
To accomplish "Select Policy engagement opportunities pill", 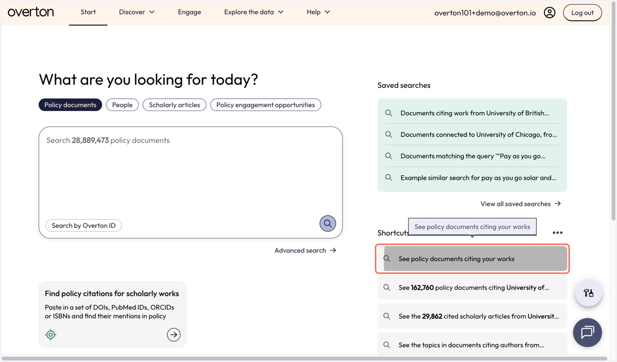I will (266, 105).
